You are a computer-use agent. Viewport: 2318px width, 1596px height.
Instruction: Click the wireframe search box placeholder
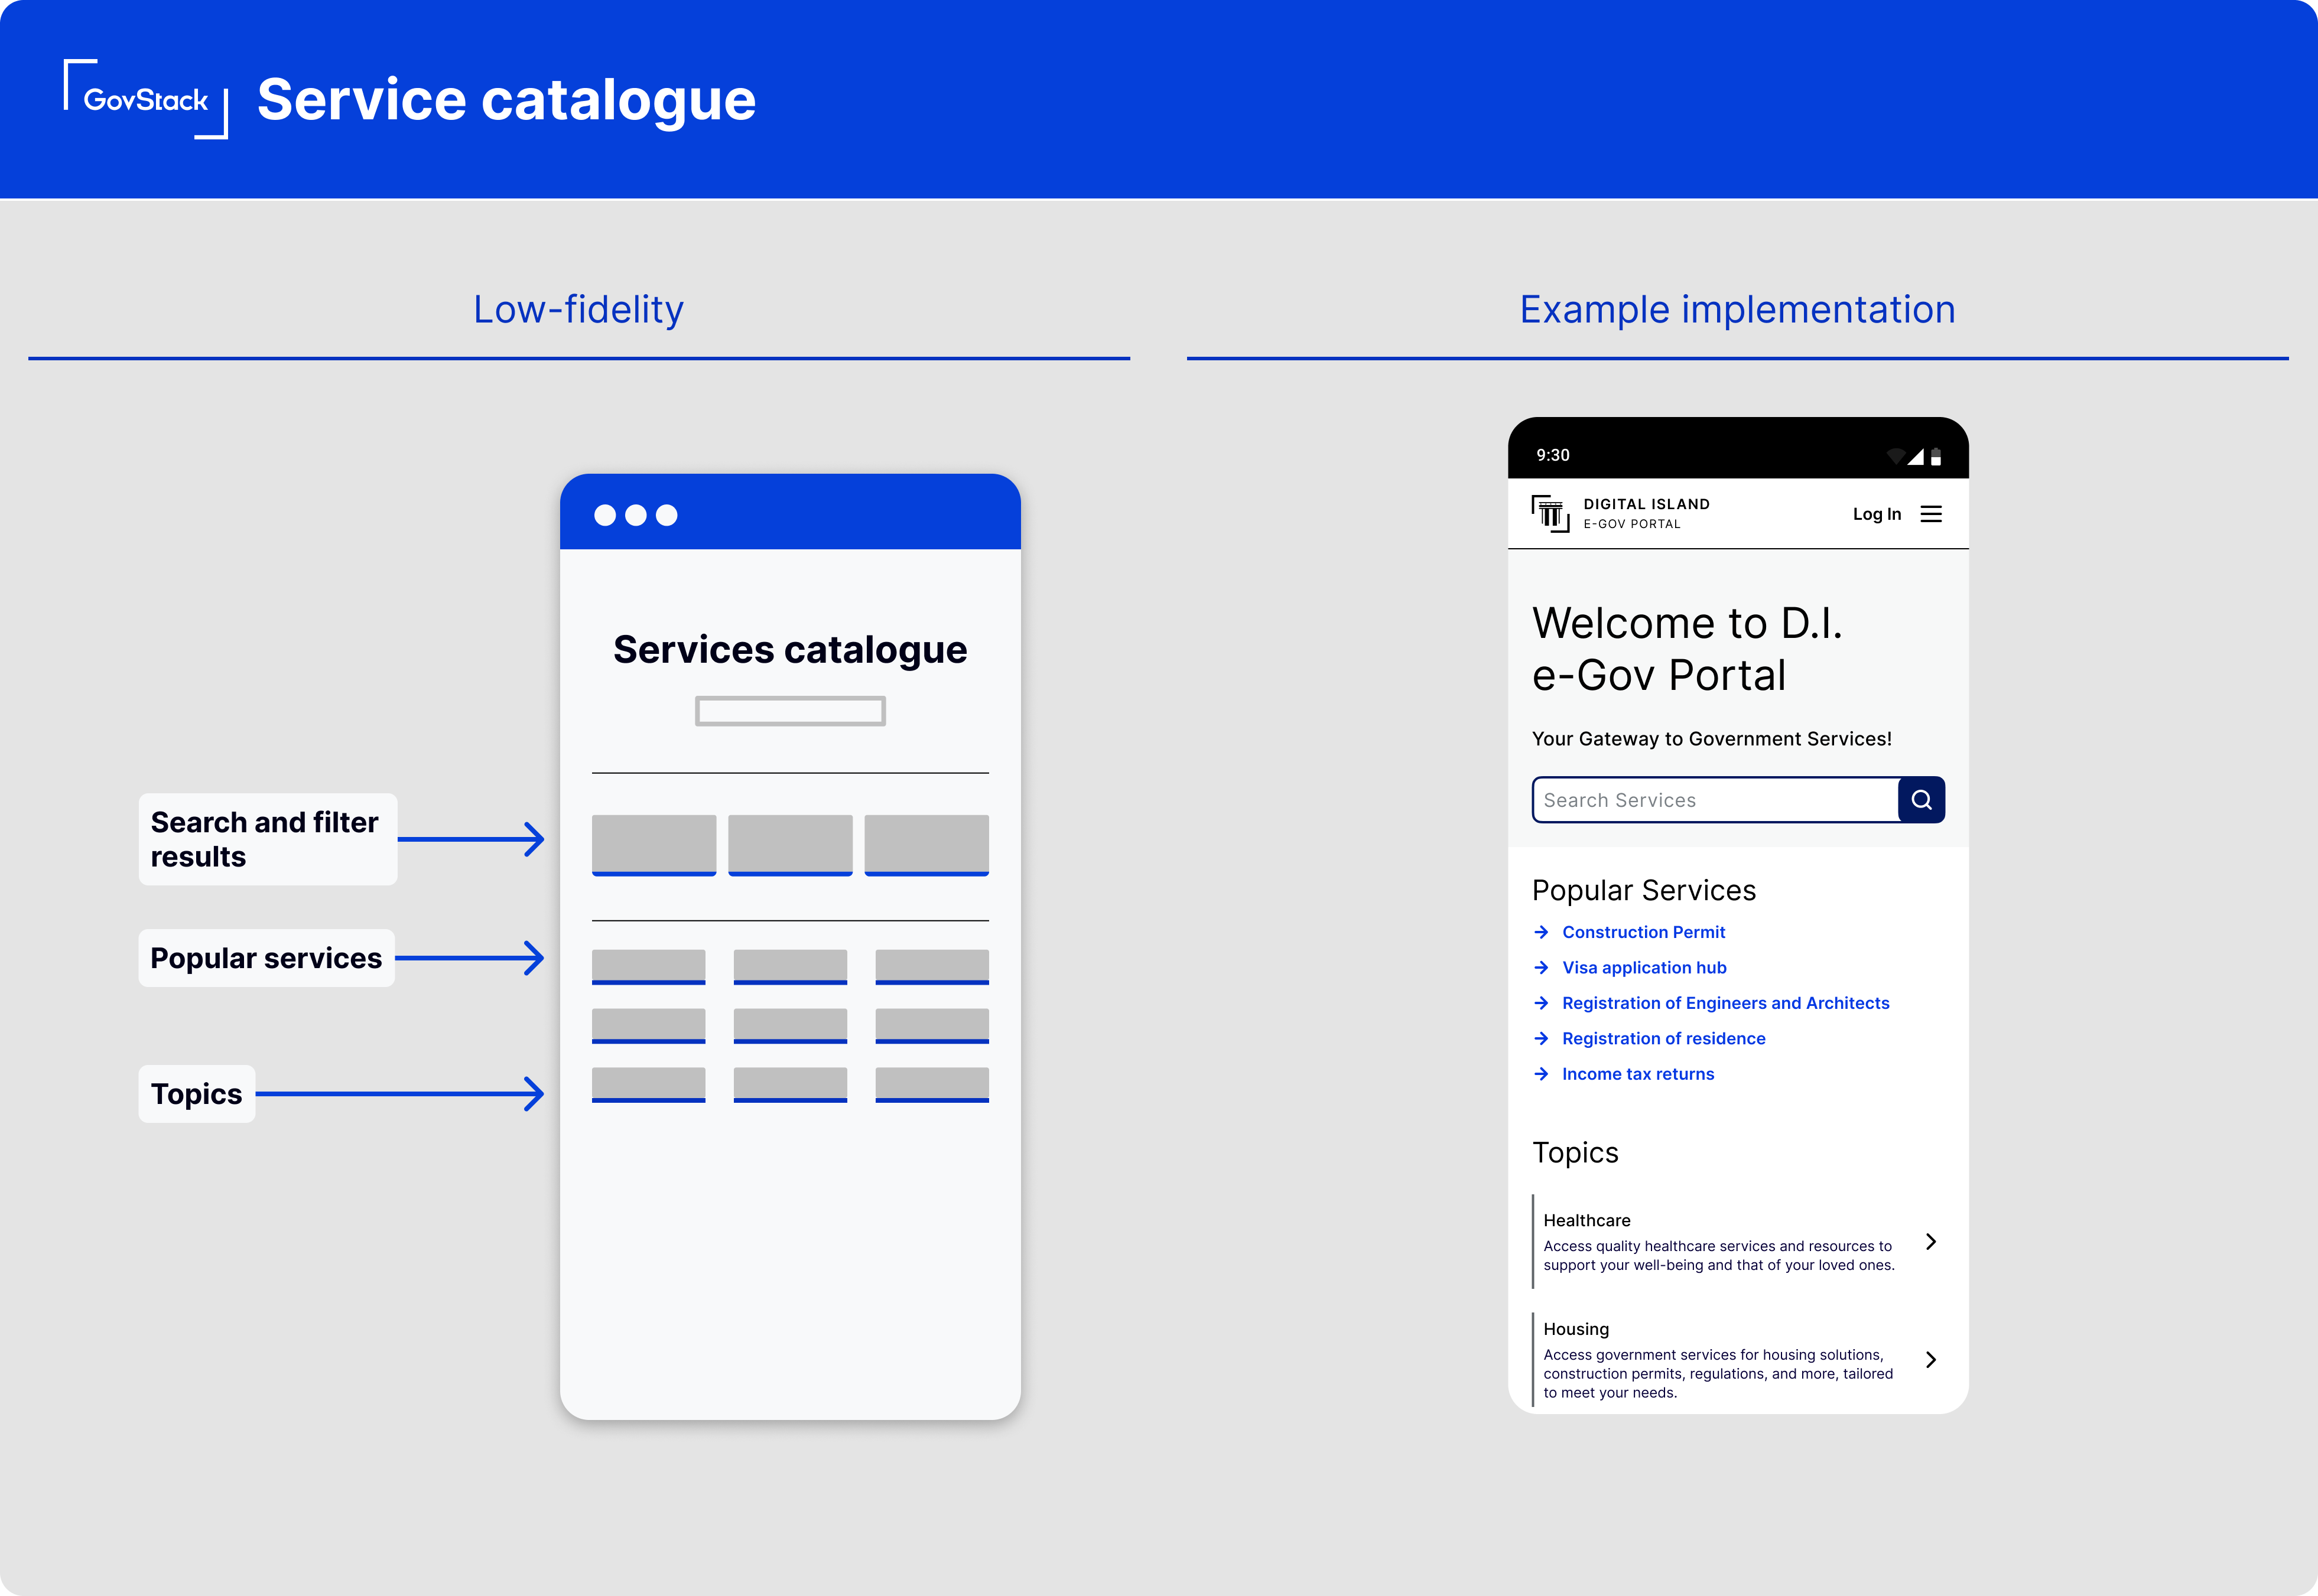[789, 711]
